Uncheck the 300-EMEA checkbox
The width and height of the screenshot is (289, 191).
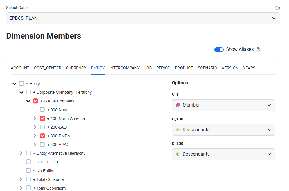43,136
